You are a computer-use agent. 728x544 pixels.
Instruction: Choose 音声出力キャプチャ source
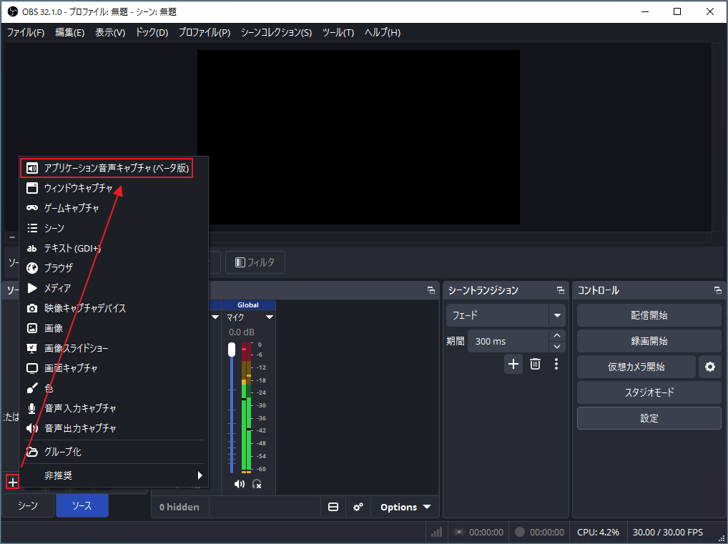114,428
